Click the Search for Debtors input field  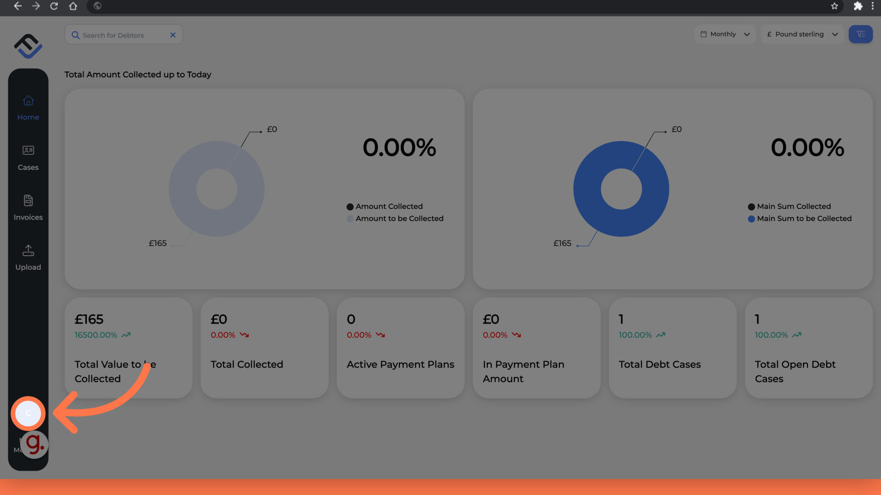[123, 34]
